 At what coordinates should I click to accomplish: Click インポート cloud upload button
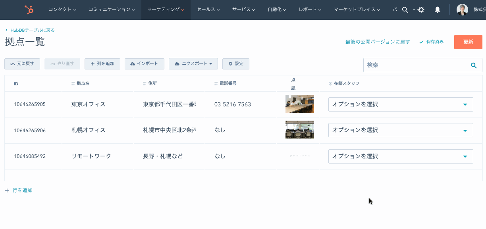(144, 64)
